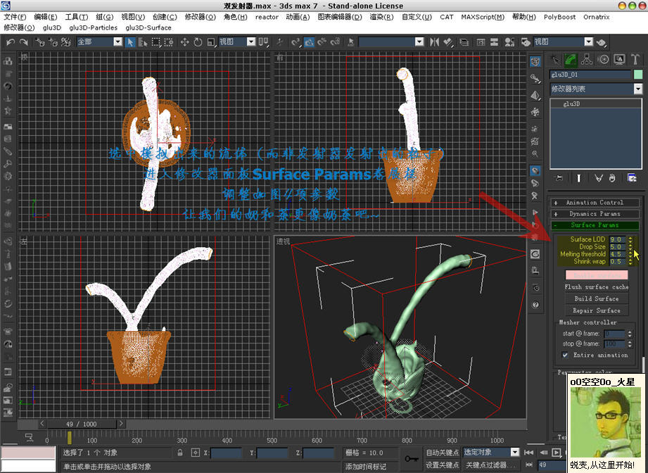
Task: Click the Build Surface button
Action: pos(597,298)
